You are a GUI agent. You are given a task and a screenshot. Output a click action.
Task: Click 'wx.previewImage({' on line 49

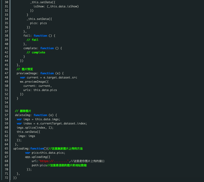pos(34,82)
